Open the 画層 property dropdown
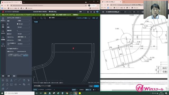169x95 pixels. coord(24,21)
